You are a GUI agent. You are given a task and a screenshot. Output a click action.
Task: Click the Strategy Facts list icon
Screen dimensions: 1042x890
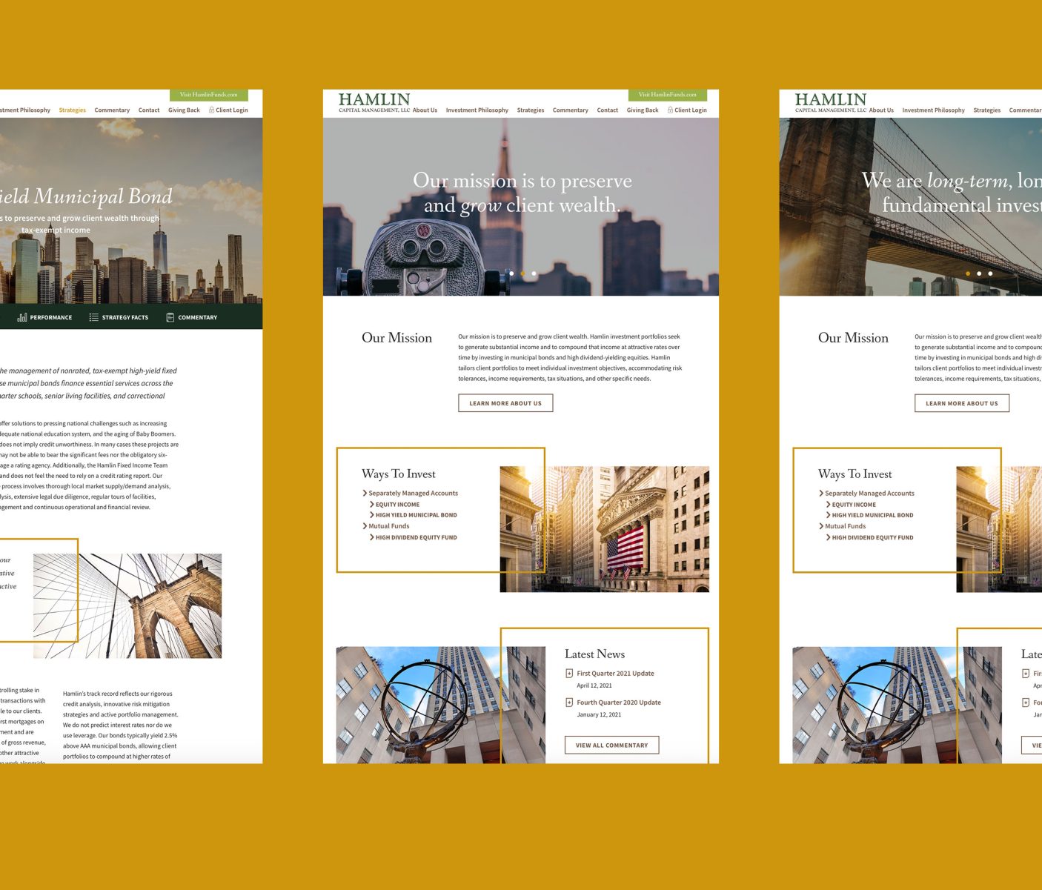pos(93,317)
